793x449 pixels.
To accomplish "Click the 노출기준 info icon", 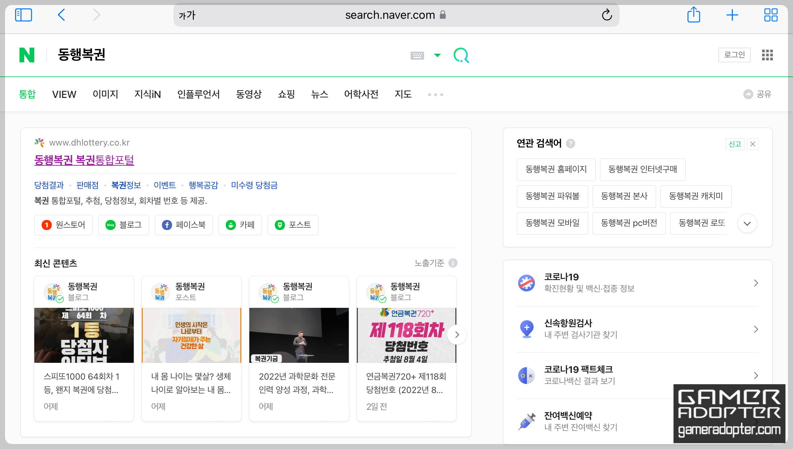I will click(x=453, y=263).
